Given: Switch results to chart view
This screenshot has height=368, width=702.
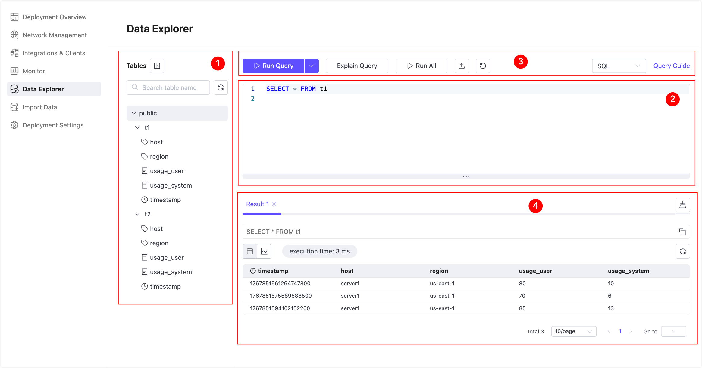Looking at the screenshot, I should tap(264, 251).
